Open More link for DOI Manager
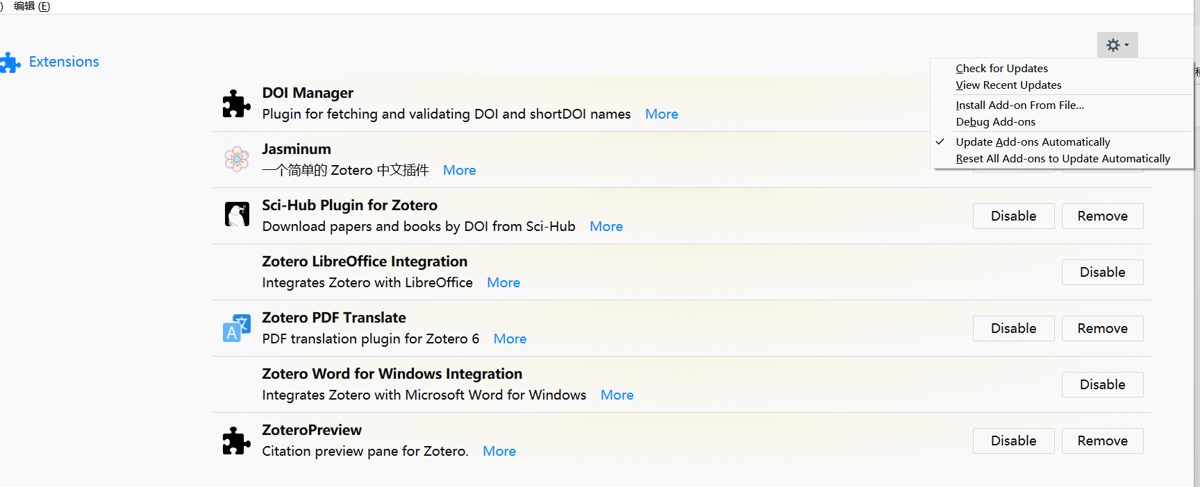 [x=662, y=114]
